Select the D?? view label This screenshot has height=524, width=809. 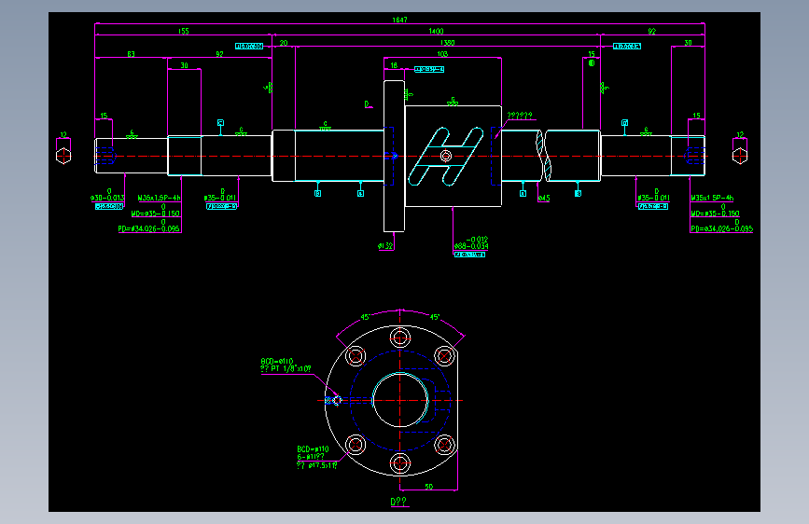pyautogui.click(x=398, y=502)
